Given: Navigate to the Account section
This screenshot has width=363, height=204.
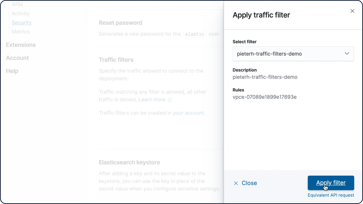Looking at the screenshot, I should pos(17,58).
